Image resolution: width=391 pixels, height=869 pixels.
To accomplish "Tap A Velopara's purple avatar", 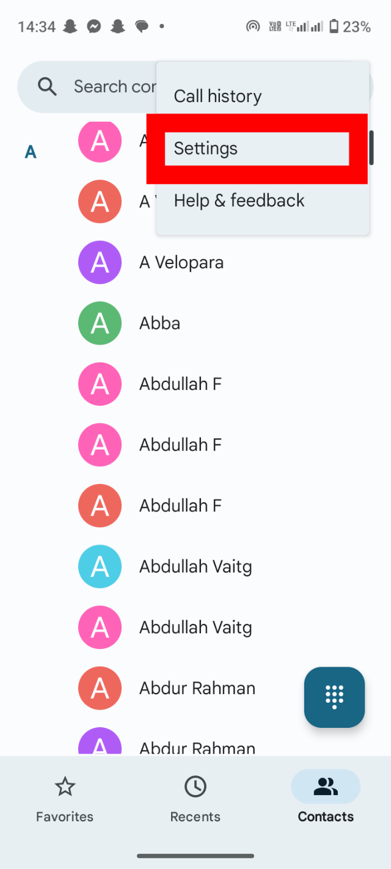I will point(100,263).
